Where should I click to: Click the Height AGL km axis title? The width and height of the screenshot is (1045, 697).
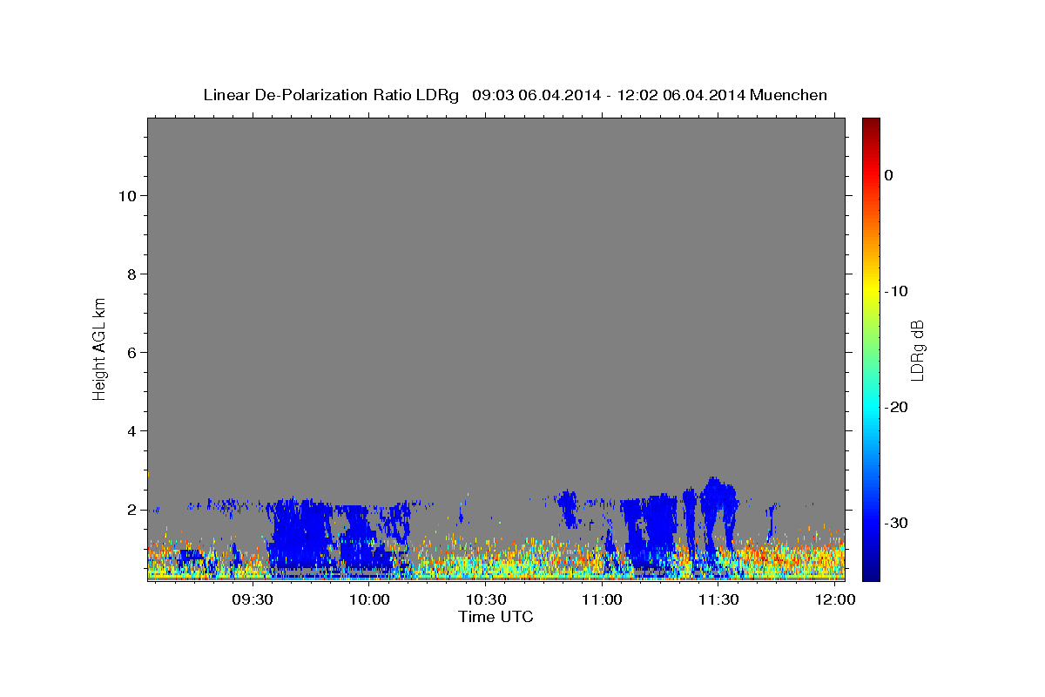click(100, 348)
